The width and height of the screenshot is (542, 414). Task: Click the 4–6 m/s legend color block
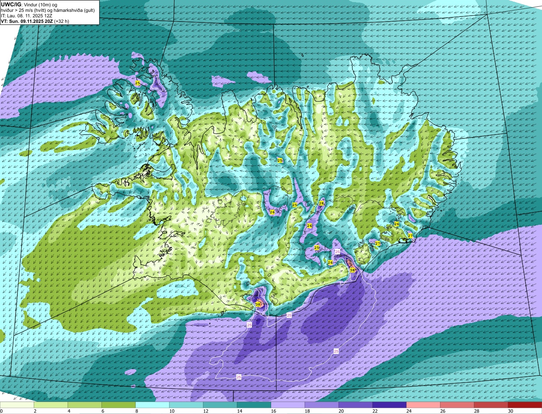(x=85, y=405)
